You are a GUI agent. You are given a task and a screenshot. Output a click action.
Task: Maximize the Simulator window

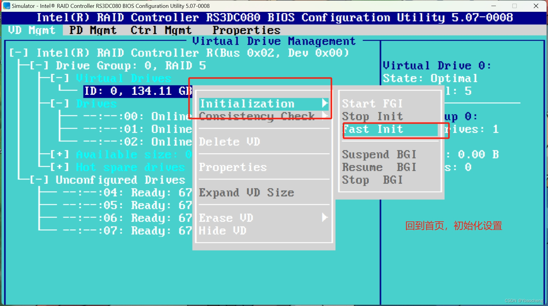click(x=514, y=6)
